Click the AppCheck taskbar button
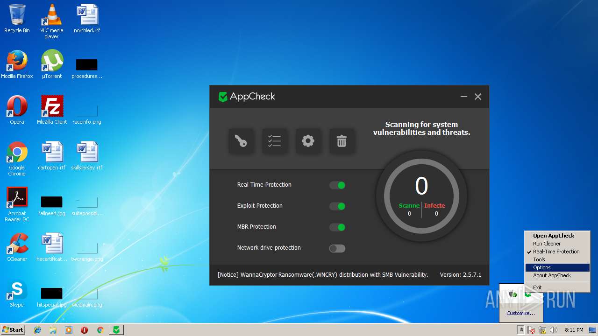Viewport: 598px width, 336px height. [x=116, y=330]
